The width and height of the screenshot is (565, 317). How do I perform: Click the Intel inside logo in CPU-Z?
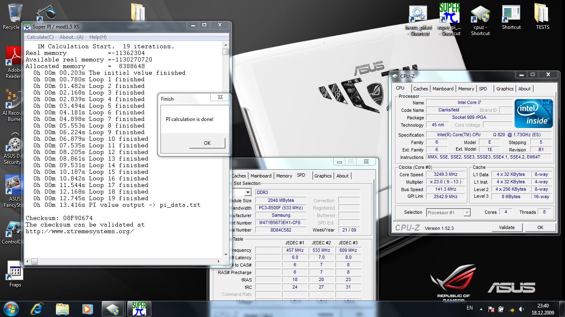[533, 113]
